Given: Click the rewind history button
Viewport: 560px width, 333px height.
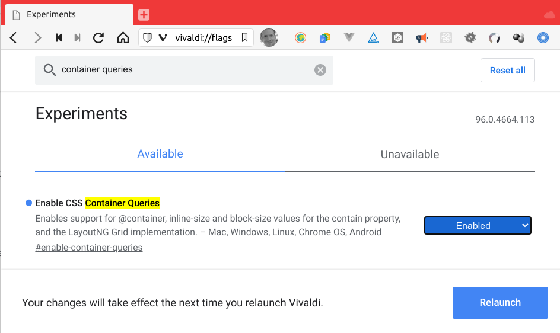Looking at the screenshot, I should [x=59, y=38].
